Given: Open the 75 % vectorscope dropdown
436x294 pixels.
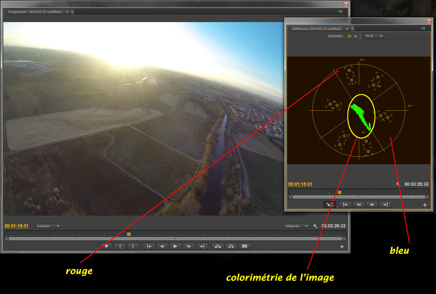Looking at the screenshot, I should click(373, 36).
